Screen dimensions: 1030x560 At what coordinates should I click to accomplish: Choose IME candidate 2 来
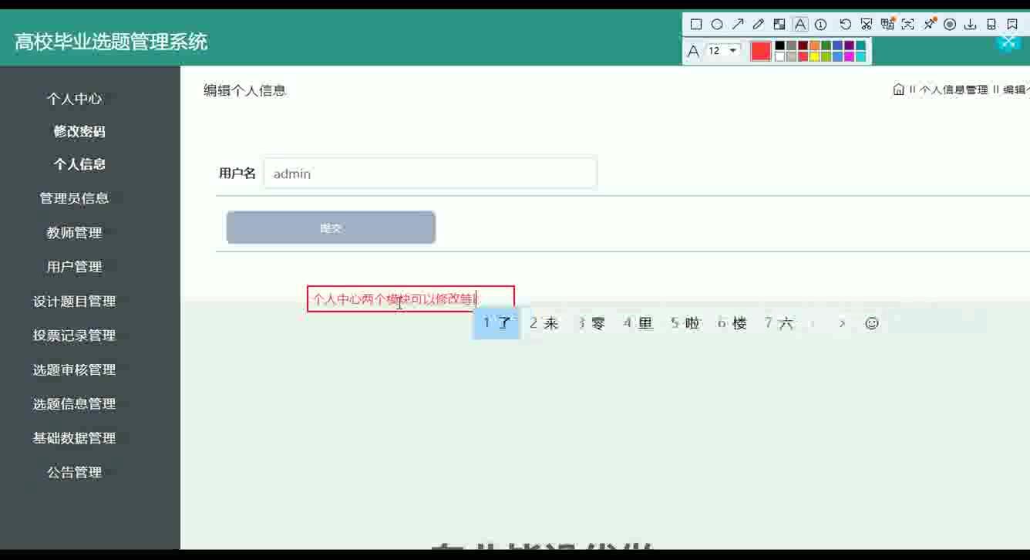[544, 323]
